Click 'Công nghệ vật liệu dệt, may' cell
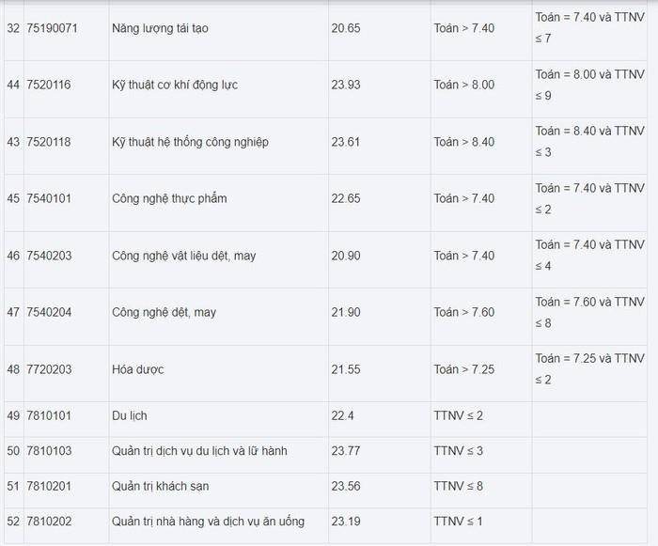 click(x=184, y=256)
